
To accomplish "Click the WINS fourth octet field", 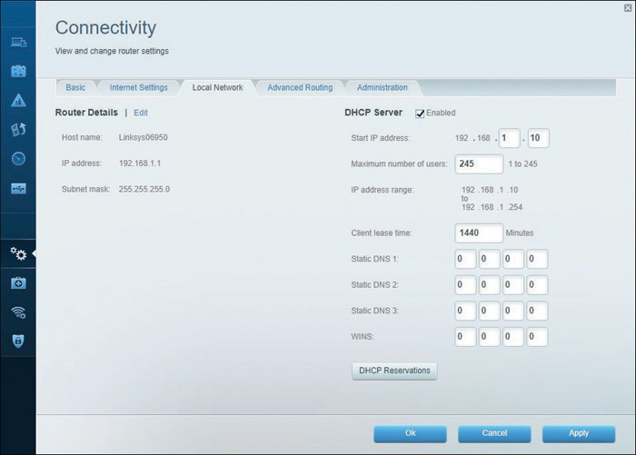I will tap(537, 337).
